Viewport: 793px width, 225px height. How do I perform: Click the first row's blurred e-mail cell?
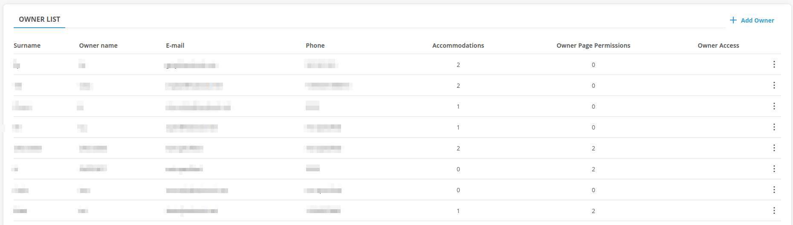pyautogui.click(x=191, y=65)
